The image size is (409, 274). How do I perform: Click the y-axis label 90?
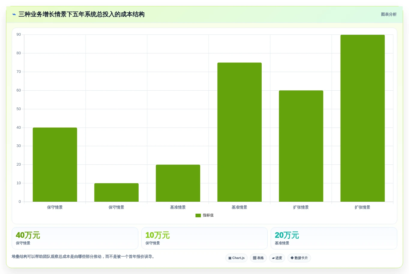tap(19, 35)
